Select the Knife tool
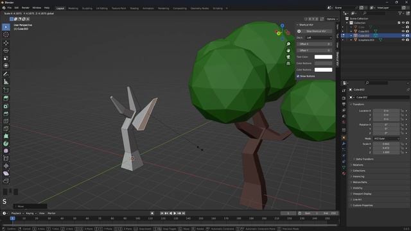 pyautogui.click(x=6, y=128)
